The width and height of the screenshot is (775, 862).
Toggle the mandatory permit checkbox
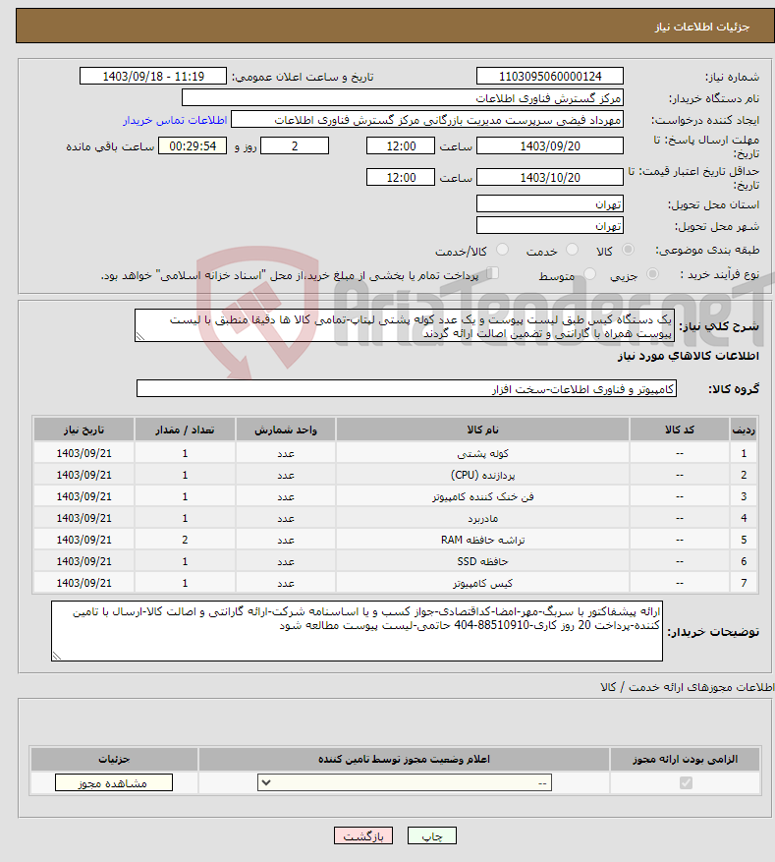(x=686, y=782)
